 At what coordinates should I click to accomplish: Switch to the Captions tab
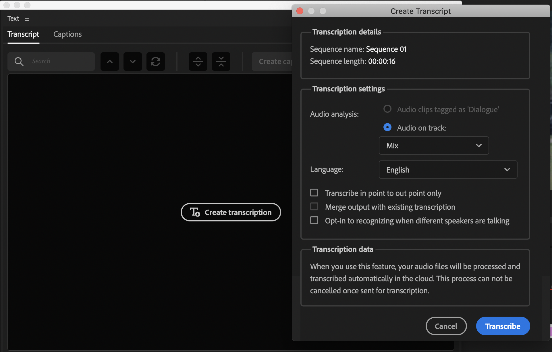click(67, 34)
